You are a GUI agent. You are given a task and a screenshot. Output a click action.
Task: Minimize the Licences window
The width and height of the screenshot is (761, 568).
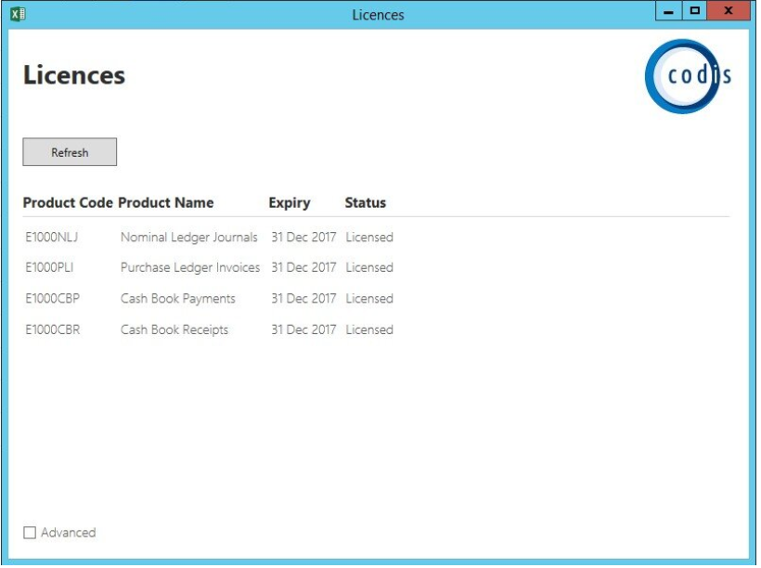click(x=669, y=11)
